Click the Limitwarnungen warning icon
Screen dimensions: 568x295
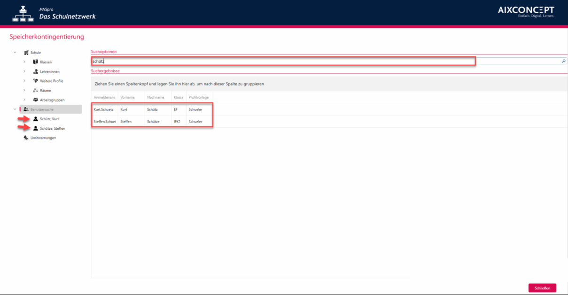click(26, 138)
